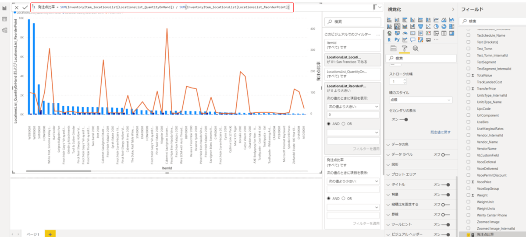Cancel the formula edit with X icon
The width and height of the screenshot is (526, 237).
(17, 7)
